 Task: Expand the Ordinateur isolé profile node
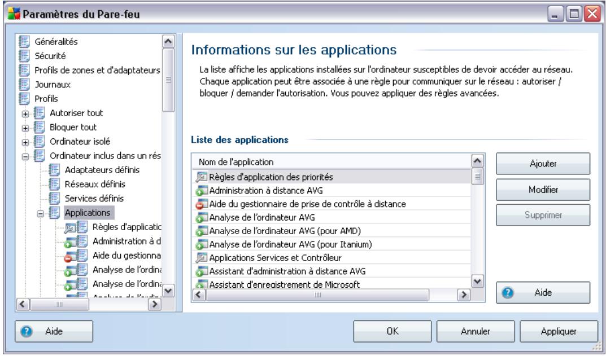[x=25, y=143]
